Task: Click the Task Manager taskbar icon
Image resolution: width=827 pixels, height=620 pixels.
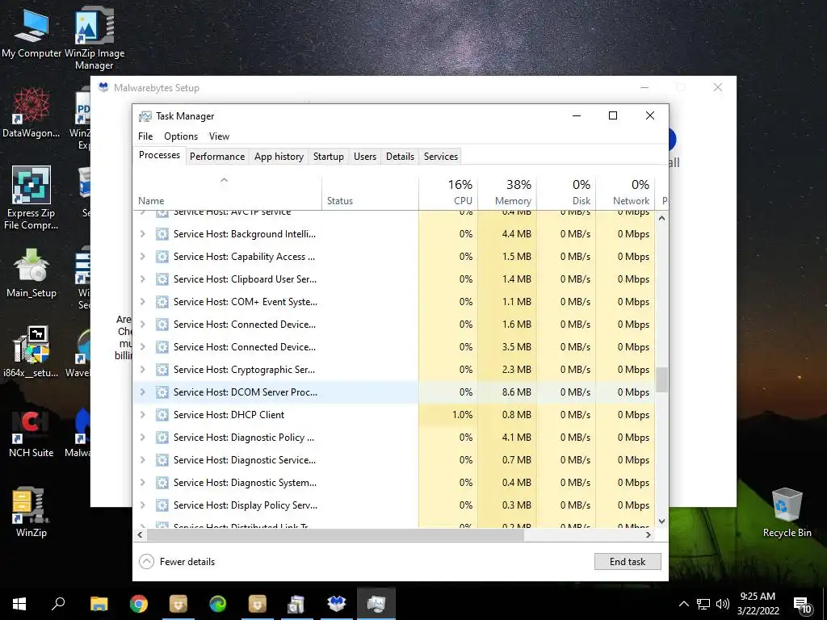Action: click(x=376, y=604)
